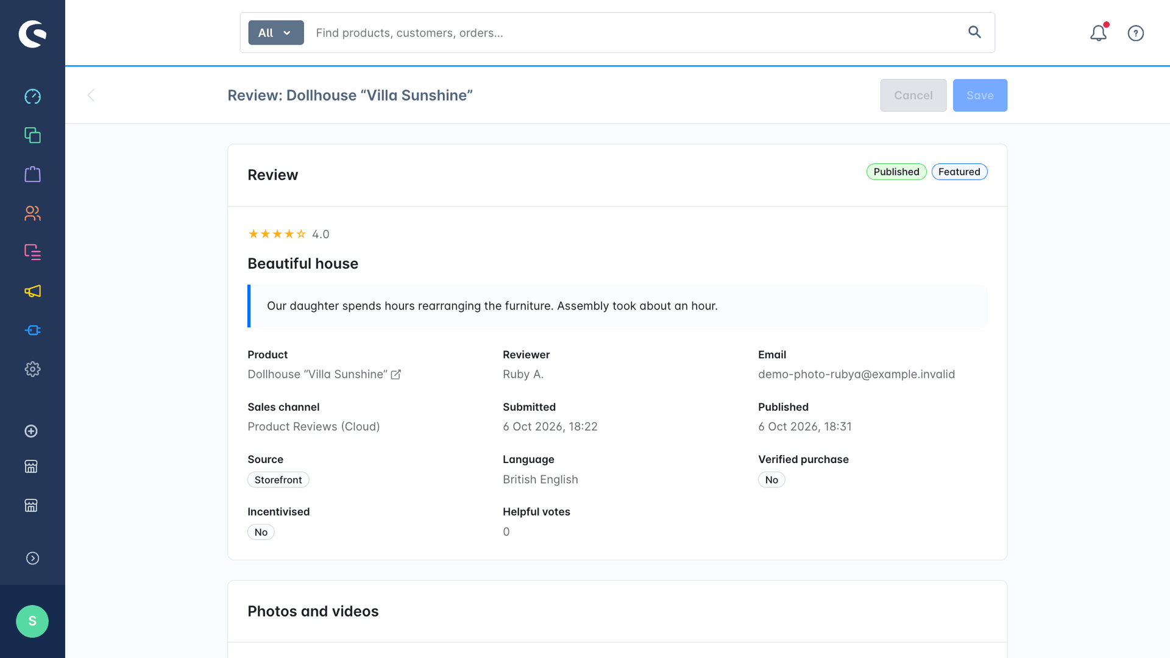Click the British English language value
1170x658 pixels.
pyautogui.click(x=541, y=480)
